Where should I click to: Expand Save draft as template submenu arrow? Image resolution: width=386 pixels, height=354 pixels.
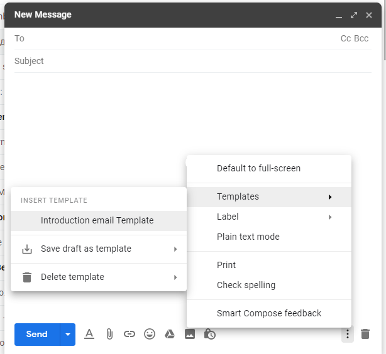pyautogui.click(x=175, y=249)
